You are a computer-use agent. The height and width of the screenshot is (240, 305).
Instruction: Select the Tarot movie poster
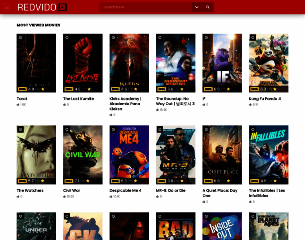[37, 63]
